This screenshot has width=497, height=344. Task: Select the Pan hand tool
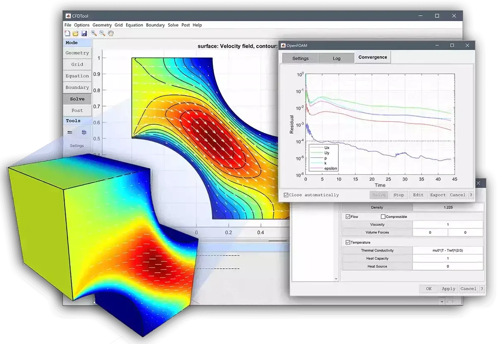click(x=111, y=33)
